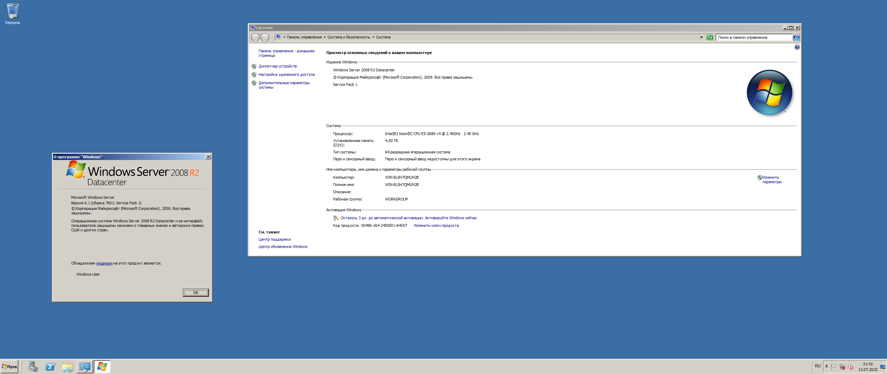Click the 4,00 ГБ memory value

tap(391, 141)
